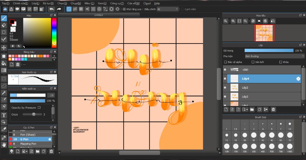Click the Ooze slider handle
The image size is (306, 160).
click(x=34, y=114)
